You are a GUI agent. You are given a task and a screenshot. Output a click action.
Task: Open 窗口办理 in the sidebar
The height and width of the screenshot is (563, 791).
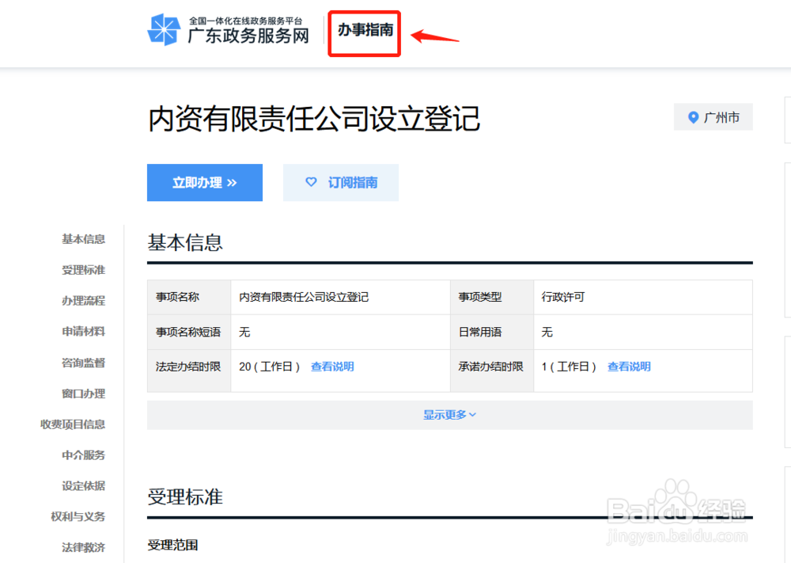[x=82, y=394]
